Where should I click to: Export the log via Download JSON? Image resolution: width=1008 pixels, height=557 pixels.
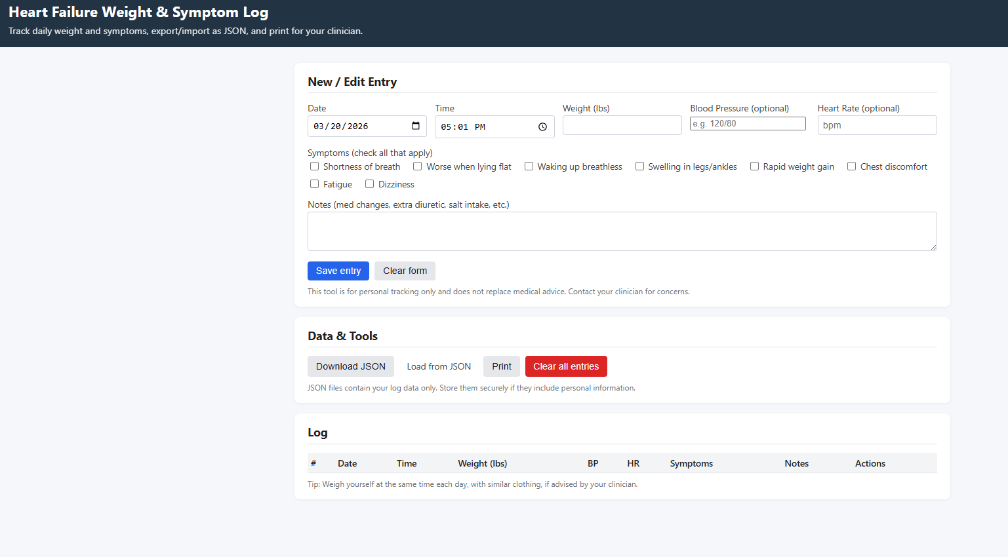pos(351,366)
